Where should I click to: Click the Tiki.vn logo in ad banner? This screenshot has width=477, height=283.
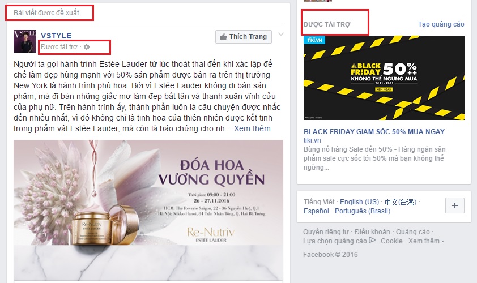(314, 40)
